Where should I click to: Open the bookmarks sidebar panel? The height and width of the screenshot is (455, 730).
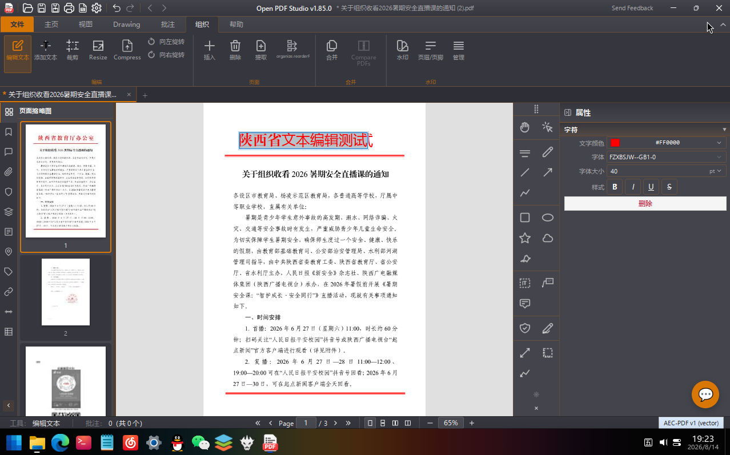[x=9, y=132]
